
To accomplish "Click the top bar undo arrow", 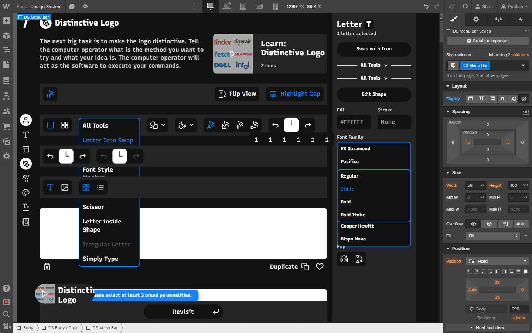I will tap(426, 6).
